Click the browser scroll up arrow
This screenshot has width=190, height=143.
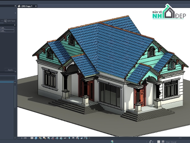[15, 83]
